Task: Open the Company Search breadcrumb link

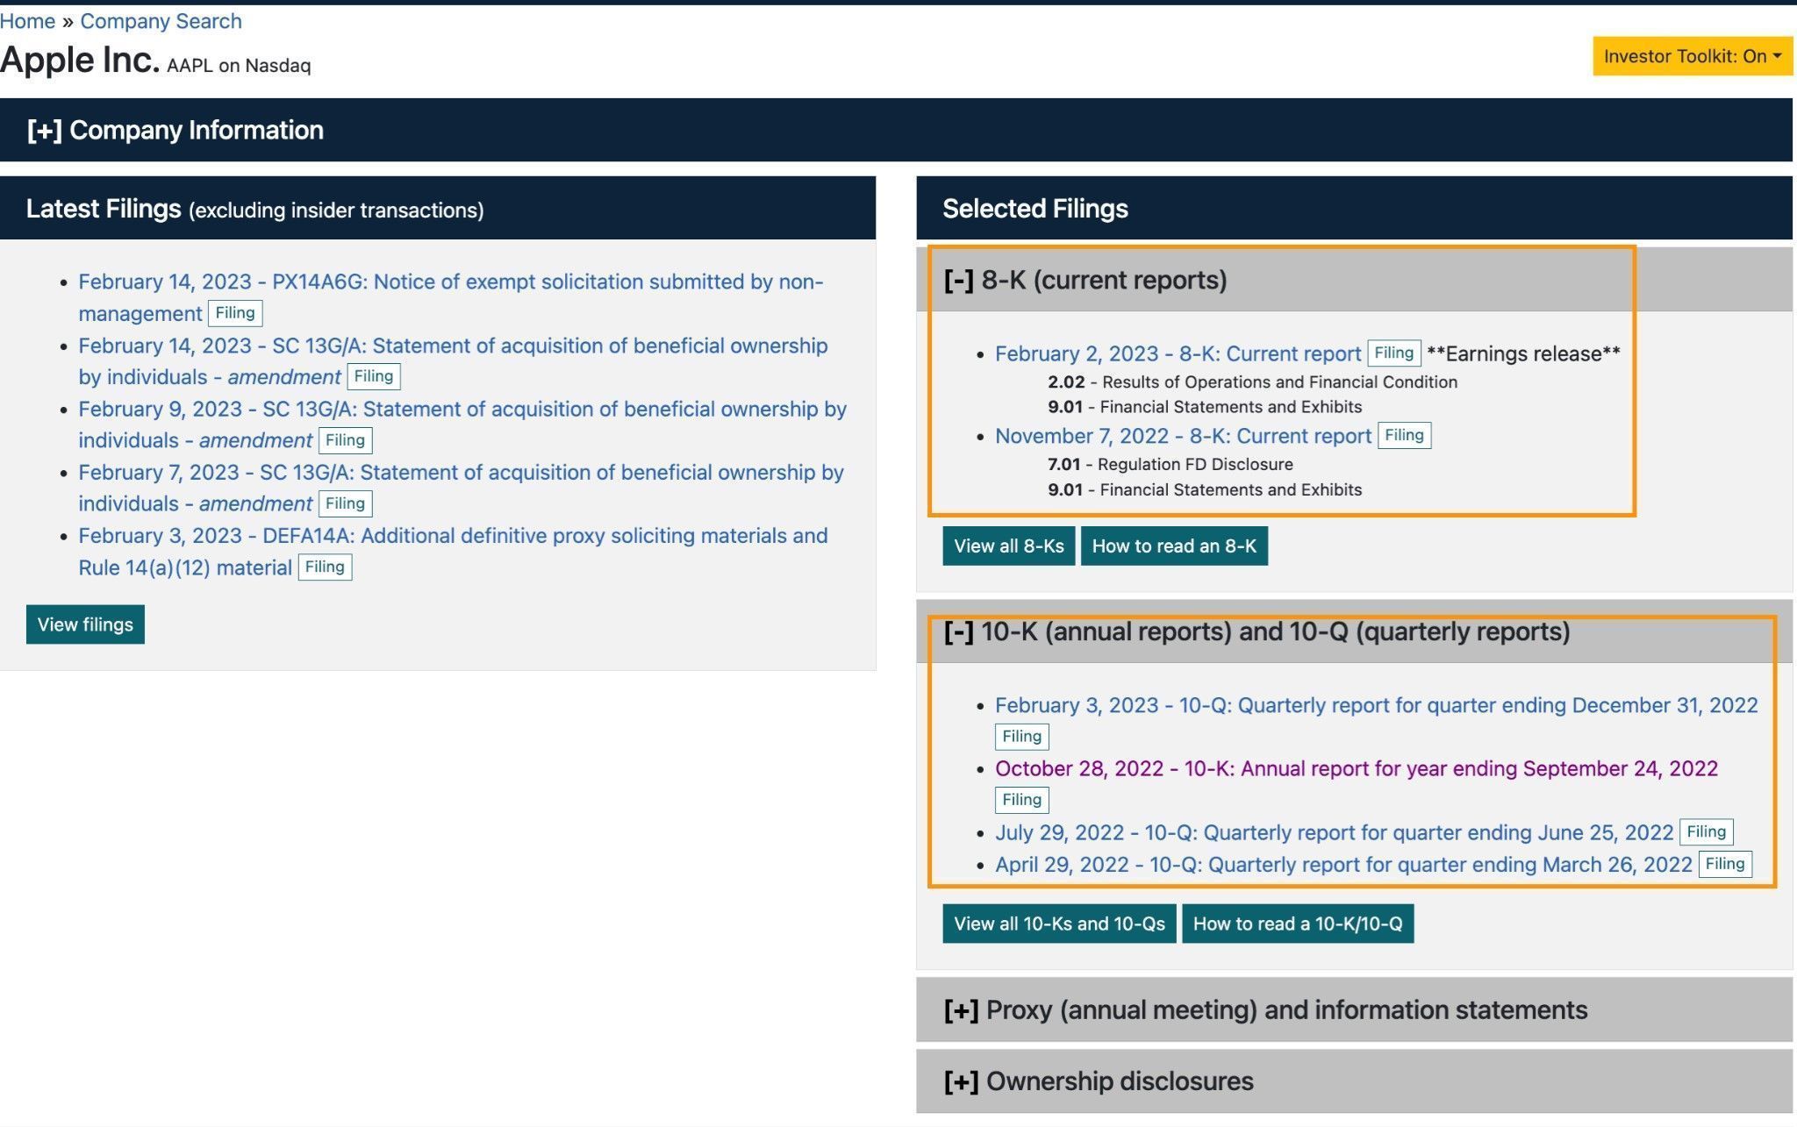Action: 161,21
